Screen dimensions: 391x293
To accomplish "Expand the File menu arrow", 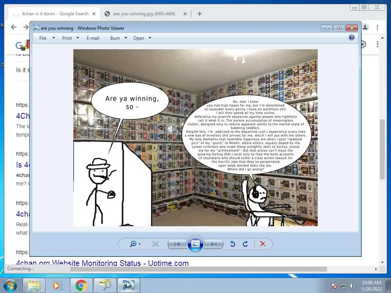I will point(53,38).
